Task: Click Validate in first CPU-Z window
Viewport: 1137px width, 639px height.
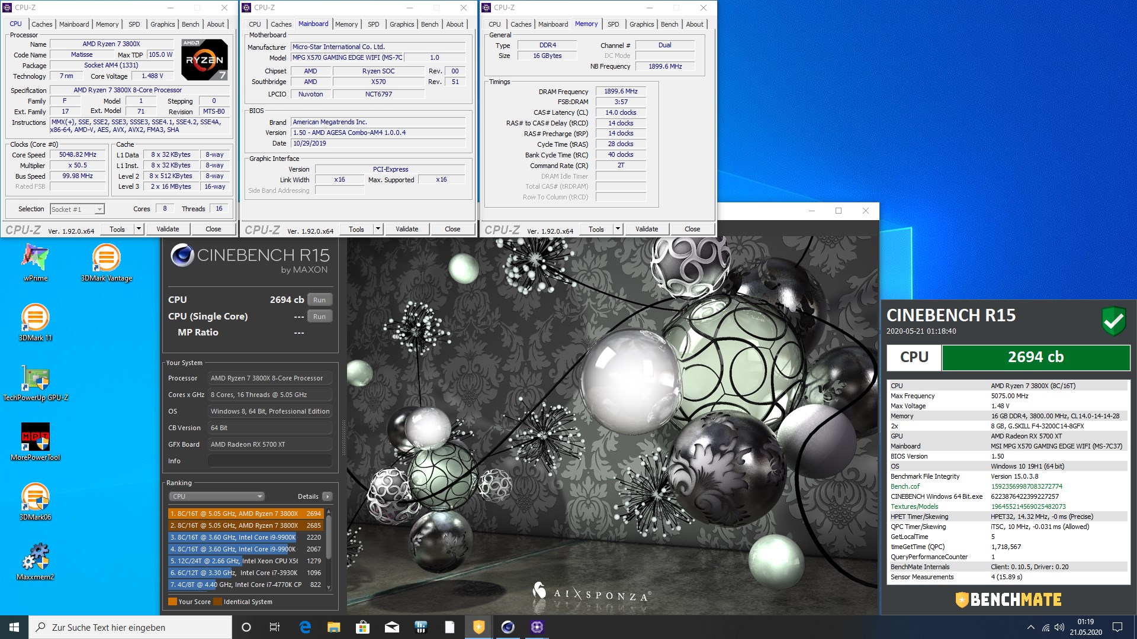Action: pos(168,229)
